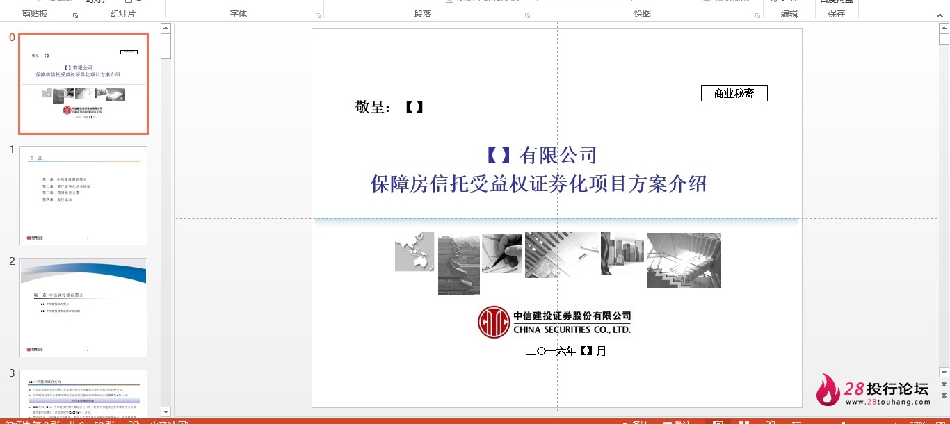Select the China Securities Co., Ltd. logo

554,323
